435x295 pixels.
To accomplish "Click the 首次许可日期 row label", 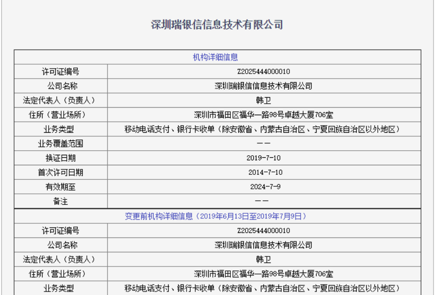I will [61, 172].
